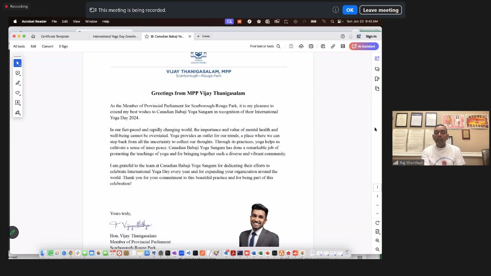Viewport: 491px width, 276px height.
Task: Open the View menu
Action: [76, 21]
